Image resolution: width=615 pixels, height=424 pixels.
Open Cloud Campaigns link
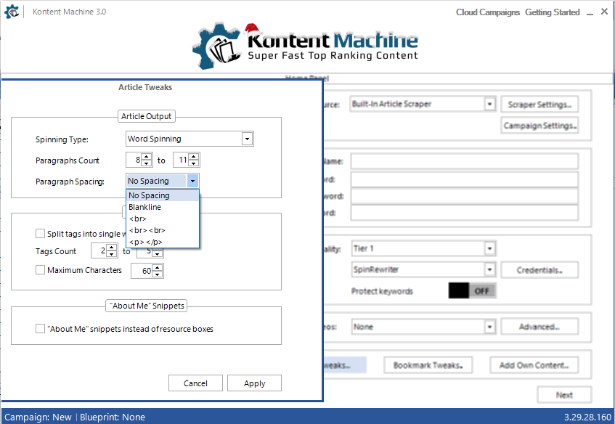pyautogui.click(x=487, y=12)
